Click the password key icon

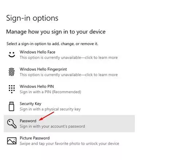tap(12, 124)
